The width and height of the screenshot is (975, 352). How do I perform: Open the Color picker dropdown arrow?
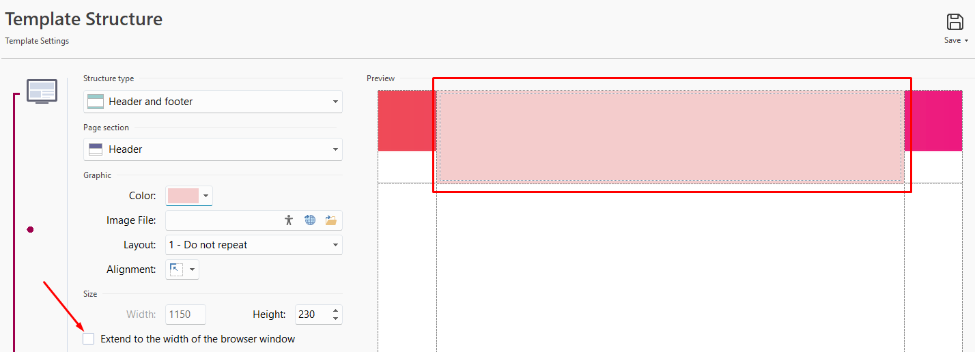coord(206,196)
